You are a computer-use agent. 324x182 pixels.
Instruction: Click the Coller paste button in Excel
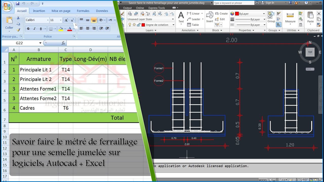pyautogui.click(x=9, y=24)
